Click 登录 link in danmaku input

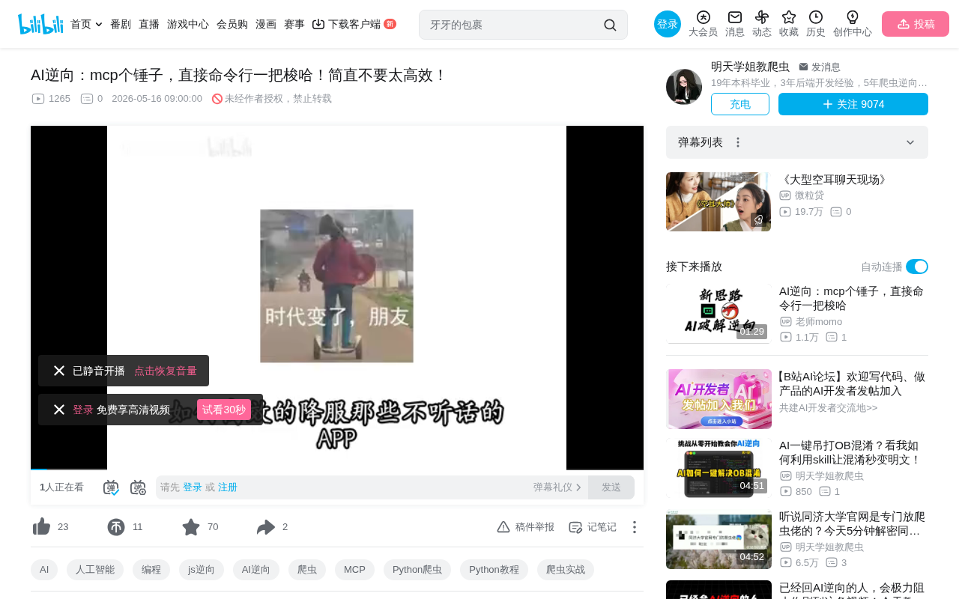193,487
